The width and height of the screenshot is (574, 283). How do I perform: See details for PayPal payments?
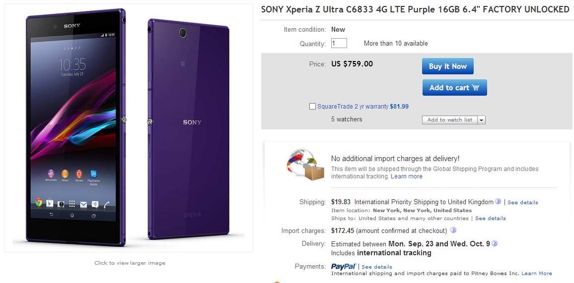point(376,267)
